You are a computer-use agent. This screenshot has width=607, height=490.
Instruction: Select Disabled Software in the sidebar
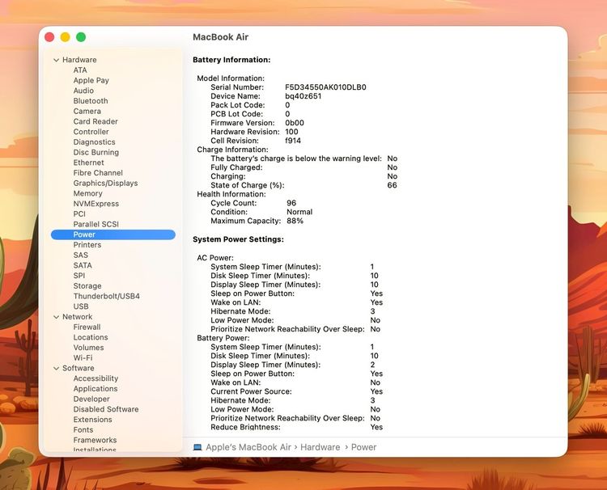click(x=106, y=409)
